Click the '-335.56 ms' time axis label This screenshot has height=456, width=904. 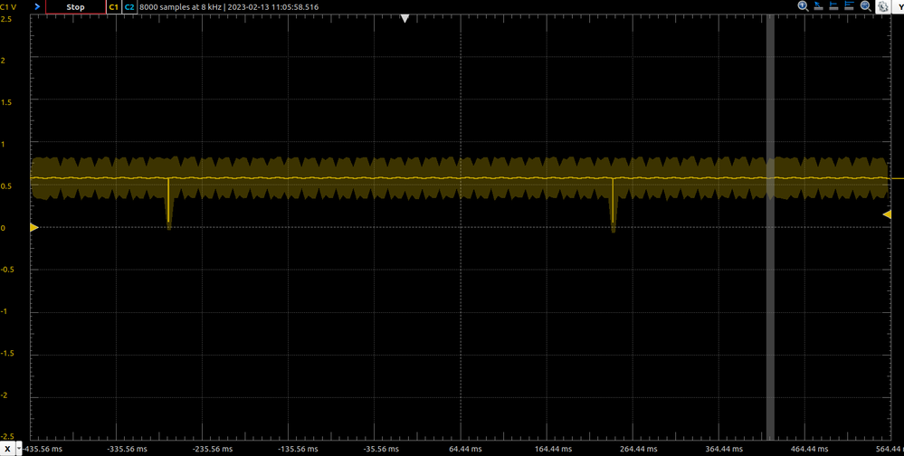click(x=128, y=449)
